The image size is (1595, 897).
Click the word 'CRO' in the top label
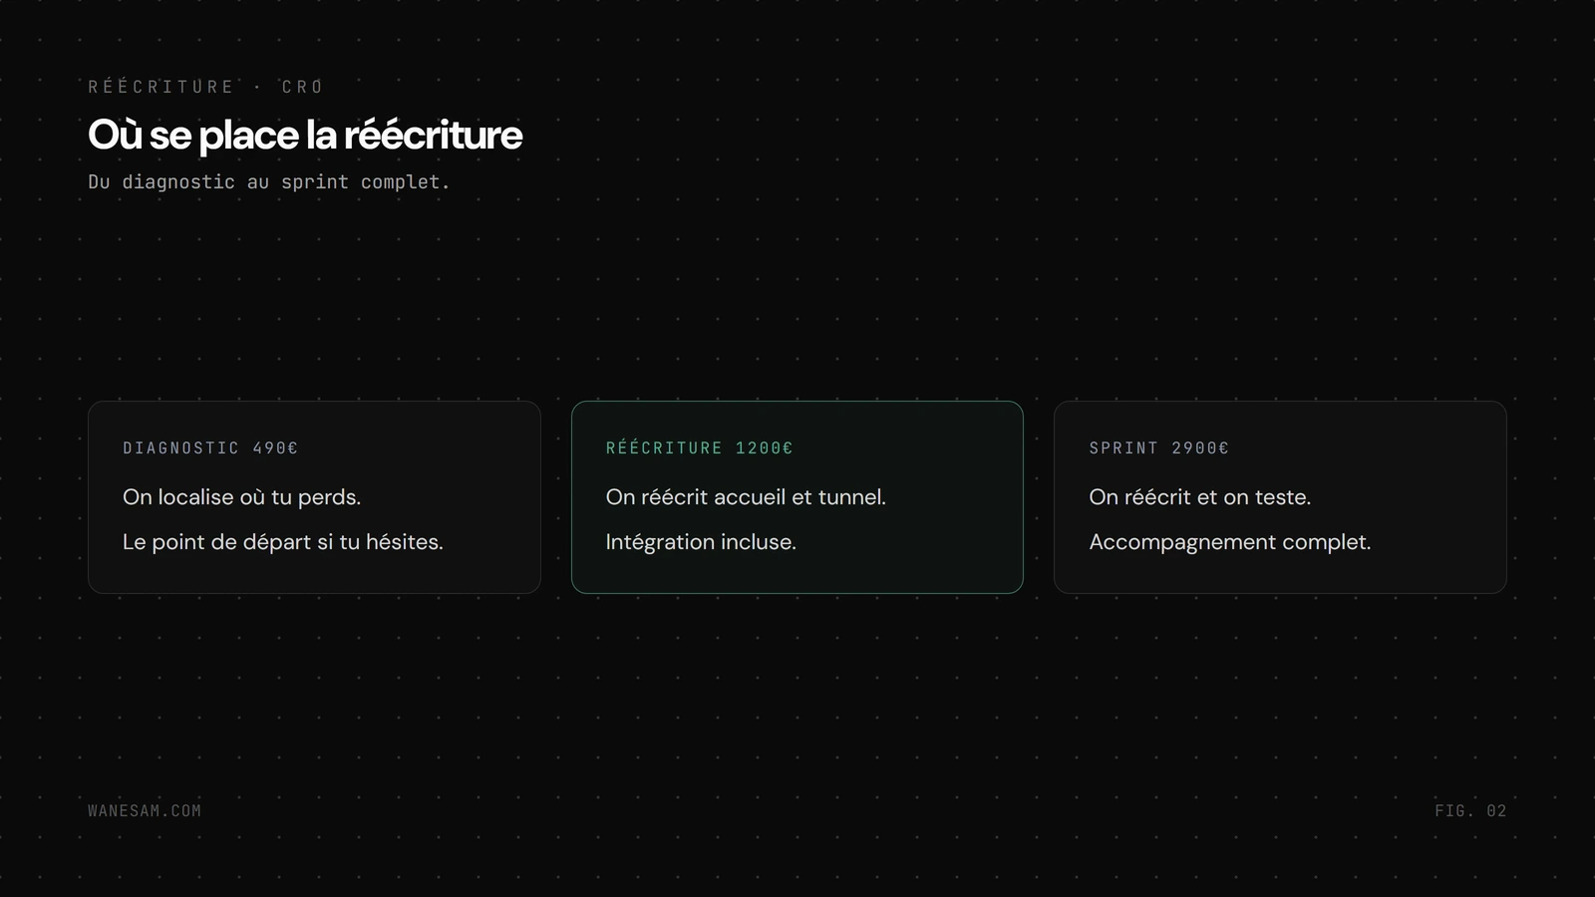click(x=303, y=87)
